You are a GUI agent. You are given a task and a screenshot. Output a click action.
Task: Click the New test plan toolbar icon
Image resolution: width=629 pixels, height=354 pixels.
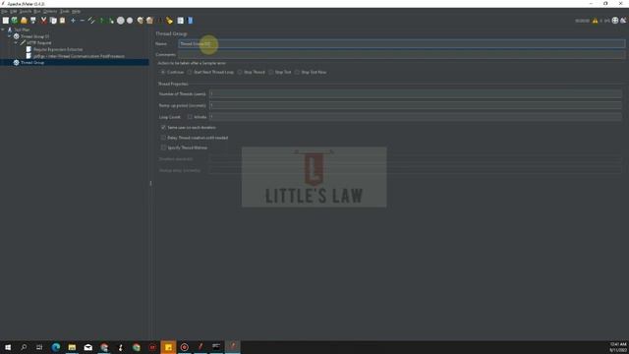pyautogui.click(x=6, y=20)
